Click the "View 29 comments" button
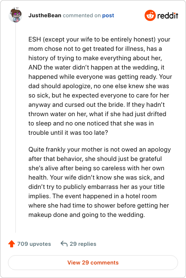Screen dimensions: 186x278 (93, 263)
